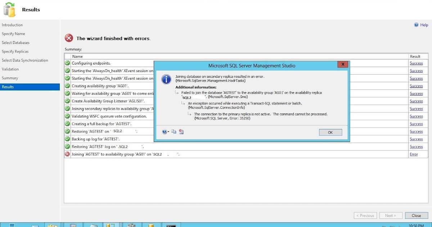Go to the 'Validation' step in the sidebar
The width and height of the screenshot is (432, 227).
point(10,69)
